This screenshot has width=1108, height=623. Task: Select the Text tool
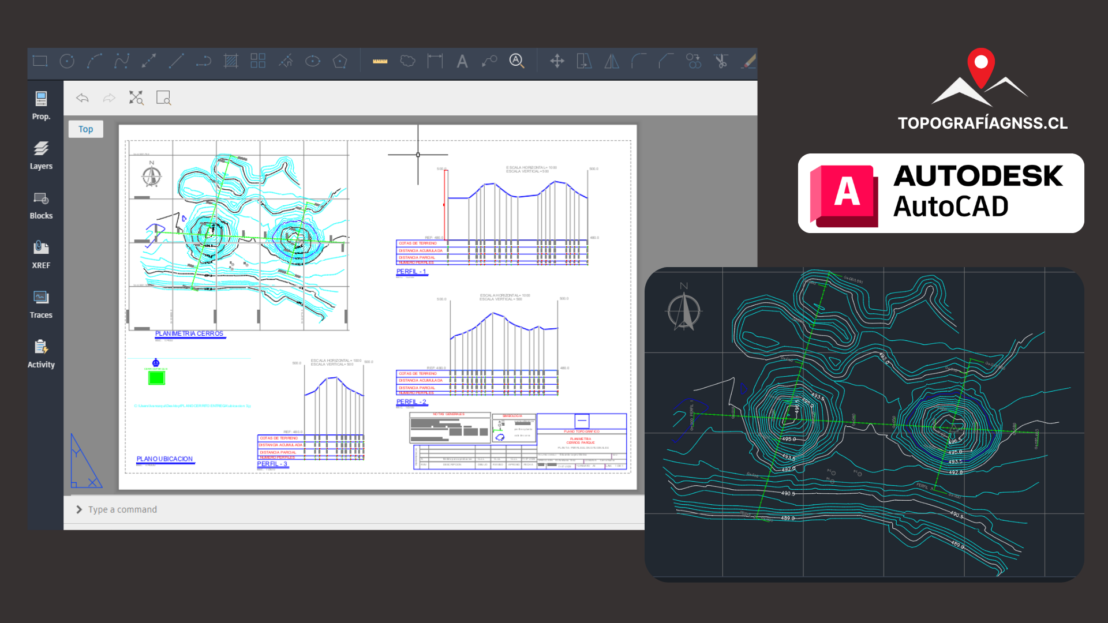(462, 61)
